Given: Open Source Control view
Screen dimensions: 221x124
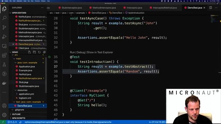Looking at the screenshot, I should coord(4,27).
